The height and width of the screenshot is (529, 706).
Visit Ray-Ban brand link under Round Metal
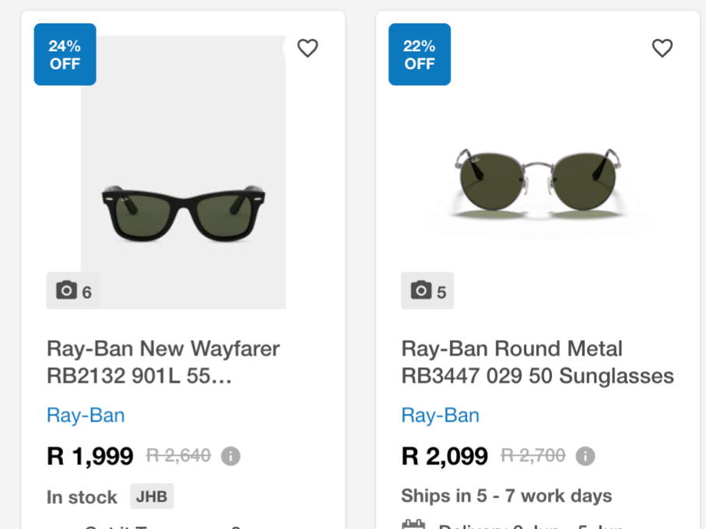pos(441,415)
